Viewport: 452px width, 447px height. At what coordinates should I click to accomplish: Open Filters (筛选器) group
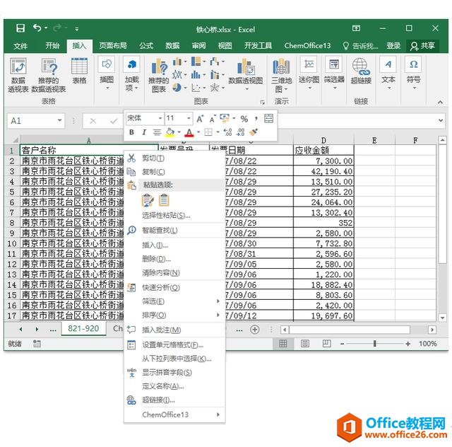(x=334, y=74)
